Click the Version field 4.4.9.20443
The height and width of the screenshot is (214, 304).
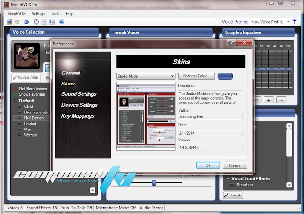pyautogui.click(x=210, y=147)
